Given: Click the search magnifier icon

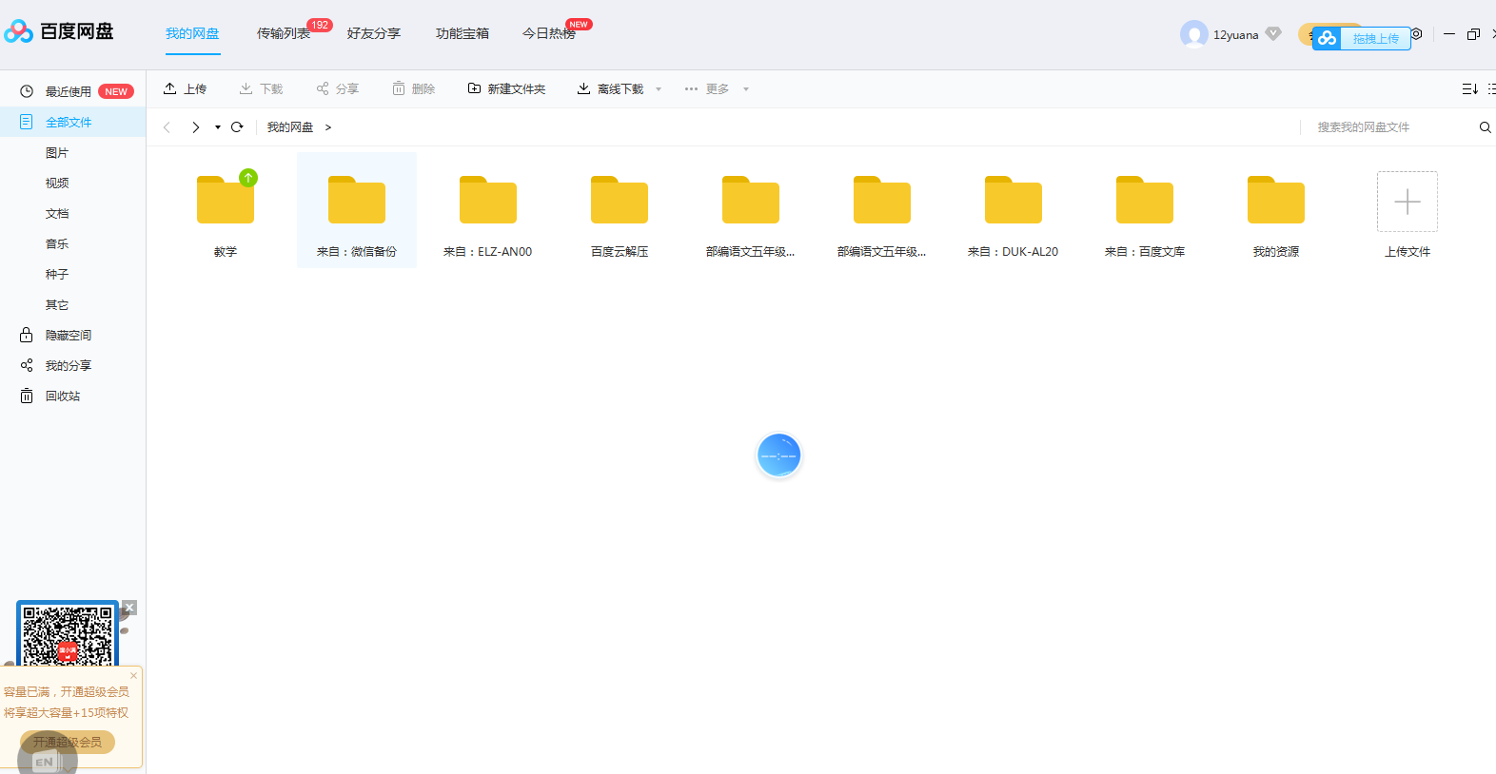Looking at the screenshot, I should (x=1485, y=127).
